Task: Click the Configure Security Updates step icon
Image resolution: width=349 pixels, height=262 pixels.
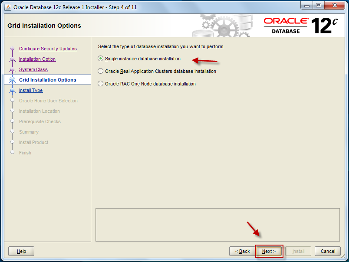Action: point(12,49)
